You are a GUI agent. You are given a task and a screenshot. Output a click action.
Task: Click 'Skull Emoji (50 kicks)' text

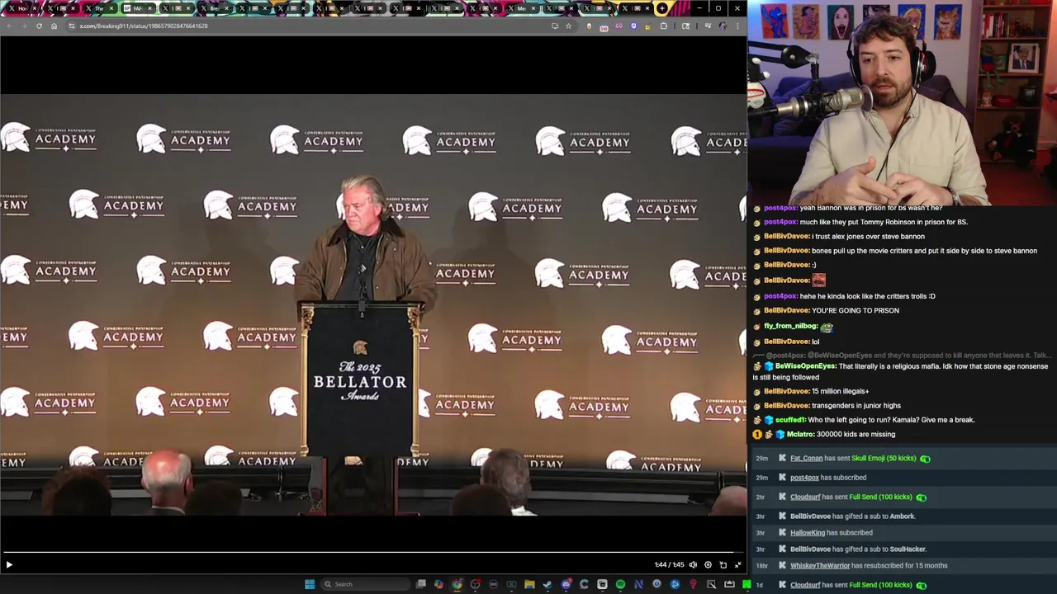click(884, 459)
